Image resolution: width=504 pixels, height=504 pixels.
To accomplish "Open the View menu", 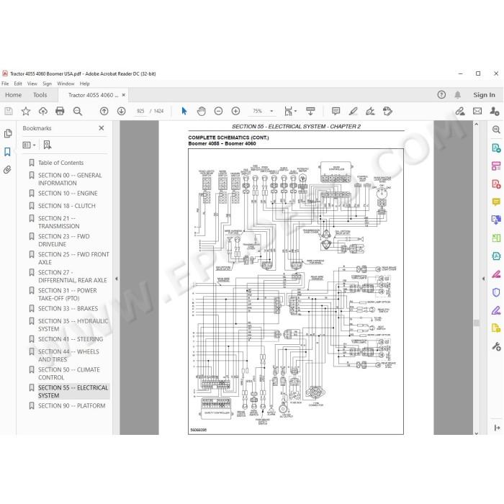I will 32,84.
